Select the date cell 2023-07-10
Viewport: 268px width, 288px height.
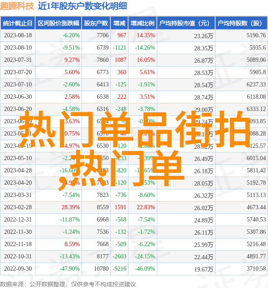pyautogui.click(x=18, y=84)
